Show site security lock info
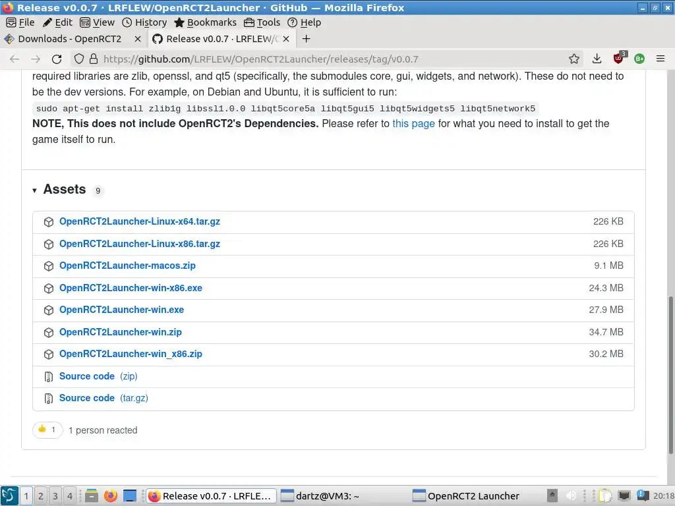The width and height of the screenshot is (675, 506). coord(94,59)
